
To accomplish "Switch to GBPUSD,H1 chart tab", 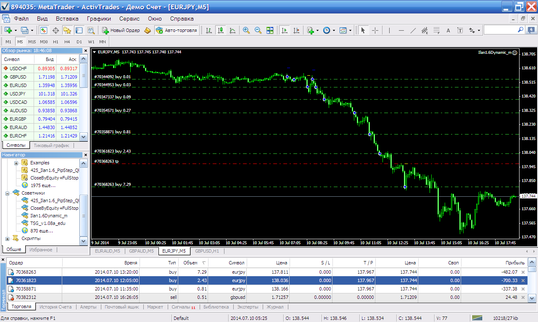I will [x=207, y=251].
